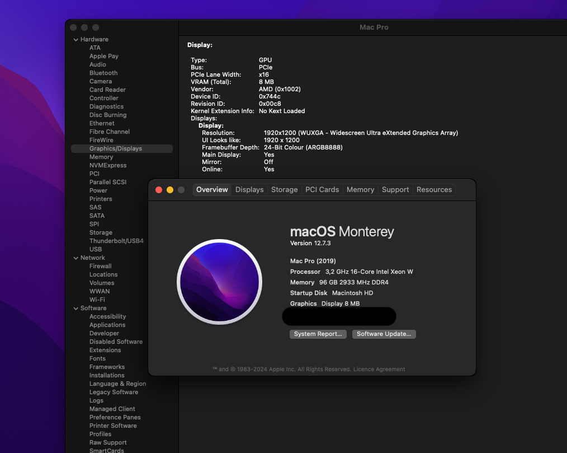Image resolution: width=567 pixels, height=453 pixels.
Task: Click the System Report button
Action: 318,334
